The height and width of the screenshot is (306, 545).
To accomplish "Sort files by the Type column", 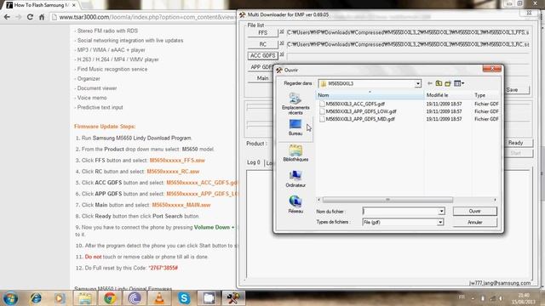I will click(486, 95).
